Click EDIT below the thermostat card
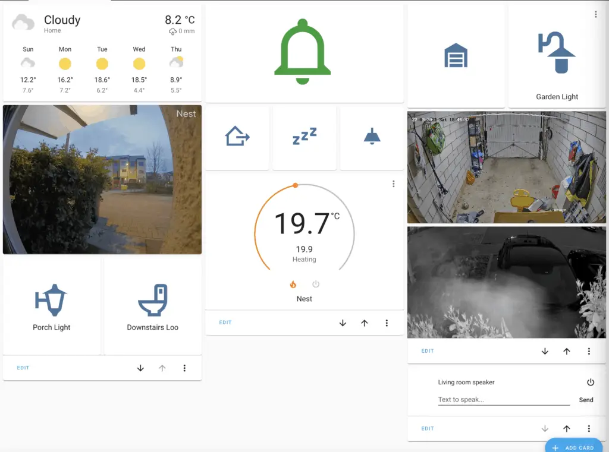Screen dimensions: 609x452 click(x=225, y=323)
